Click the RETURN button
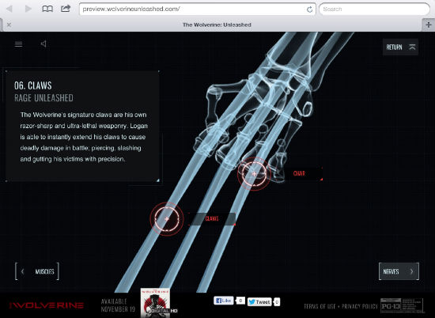This screenshot has width=435, height=318. coord(400,47)
